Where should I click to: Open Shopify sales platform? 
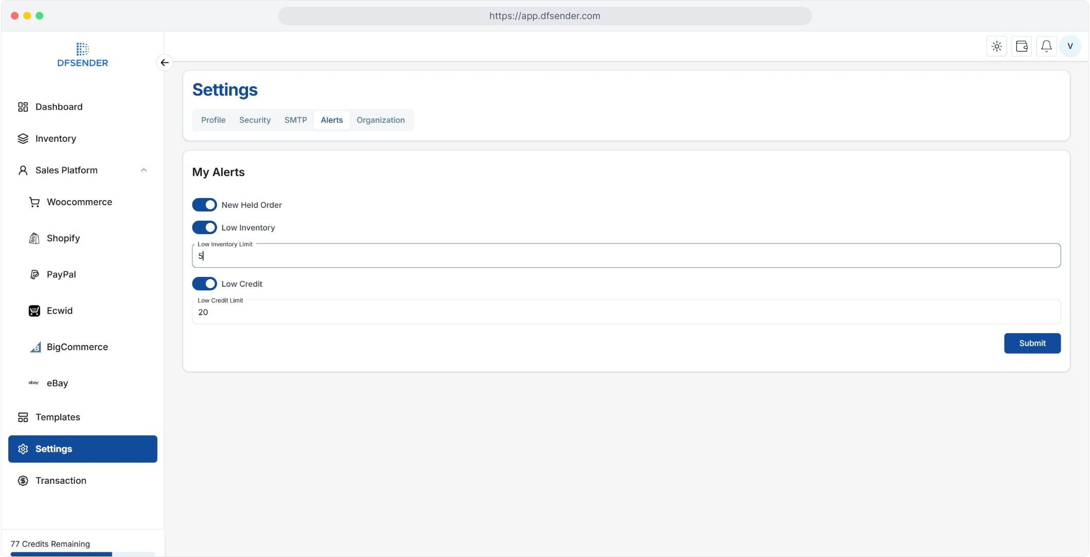[63, 238]
